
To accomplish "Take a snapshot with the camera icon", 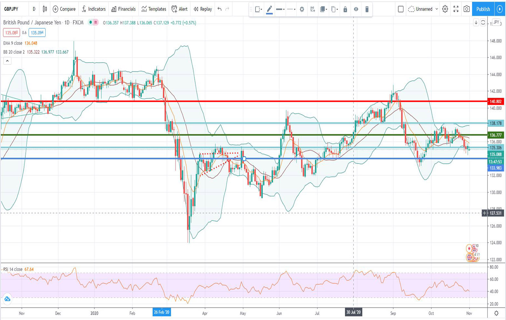I will coord(466,9).
